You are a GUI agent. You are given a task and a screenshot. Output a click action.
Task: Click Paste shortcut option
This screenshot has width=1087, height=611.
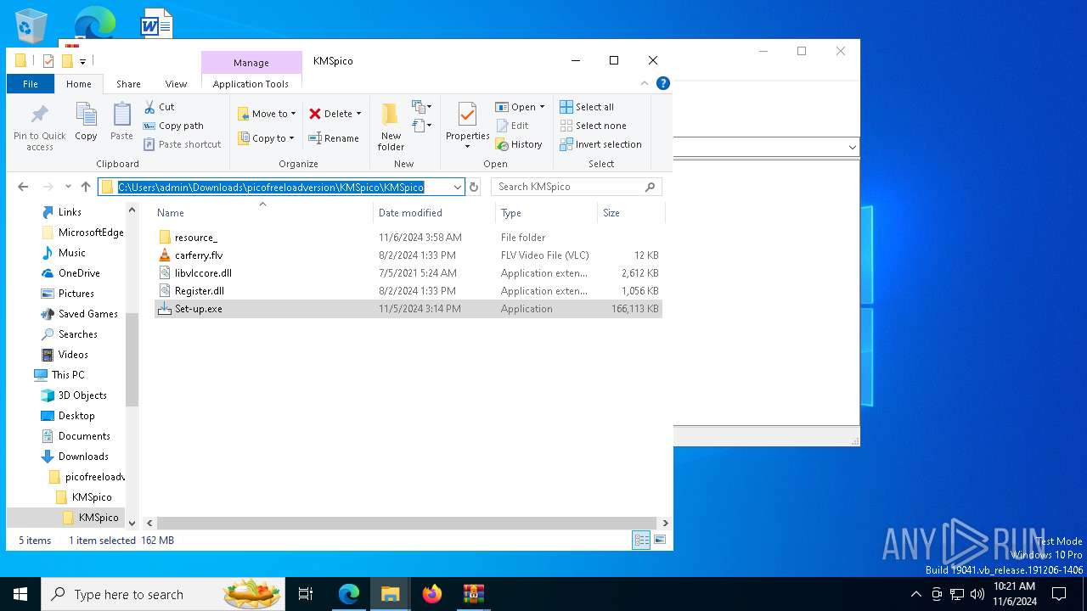182,144
